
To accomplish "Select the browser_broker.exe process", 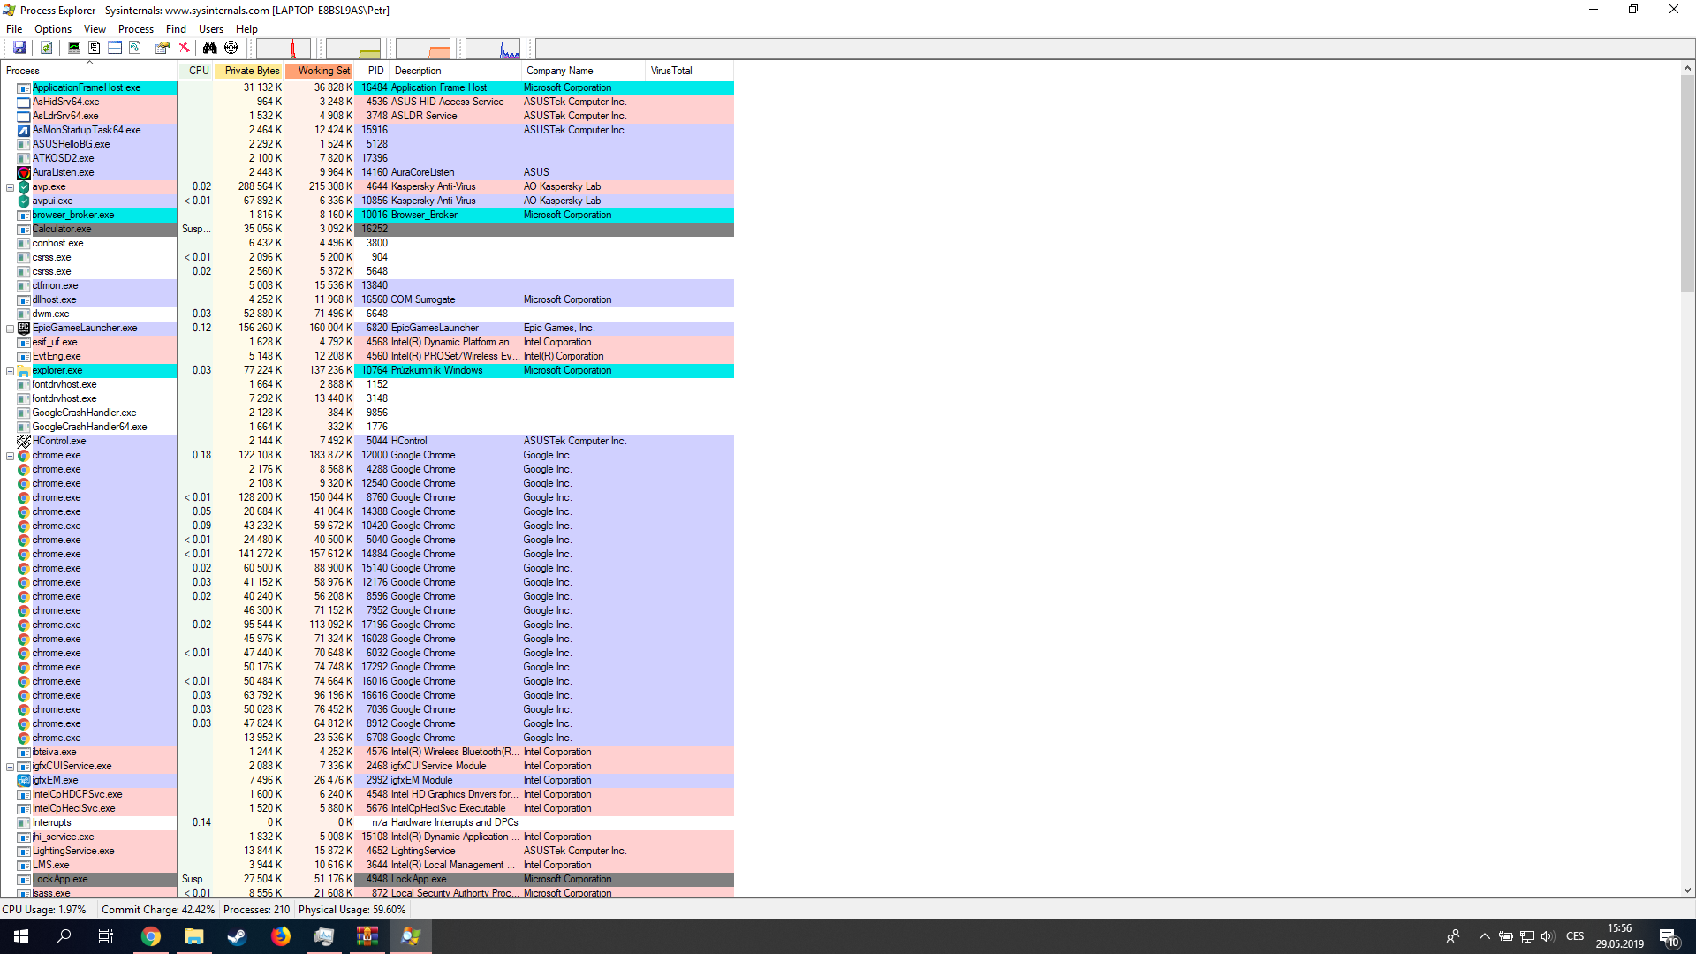I will click(367, 216).
